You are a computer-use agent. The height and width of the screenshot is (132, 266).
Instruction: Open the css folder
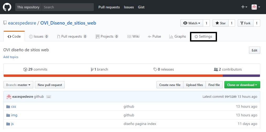[14, 106]
